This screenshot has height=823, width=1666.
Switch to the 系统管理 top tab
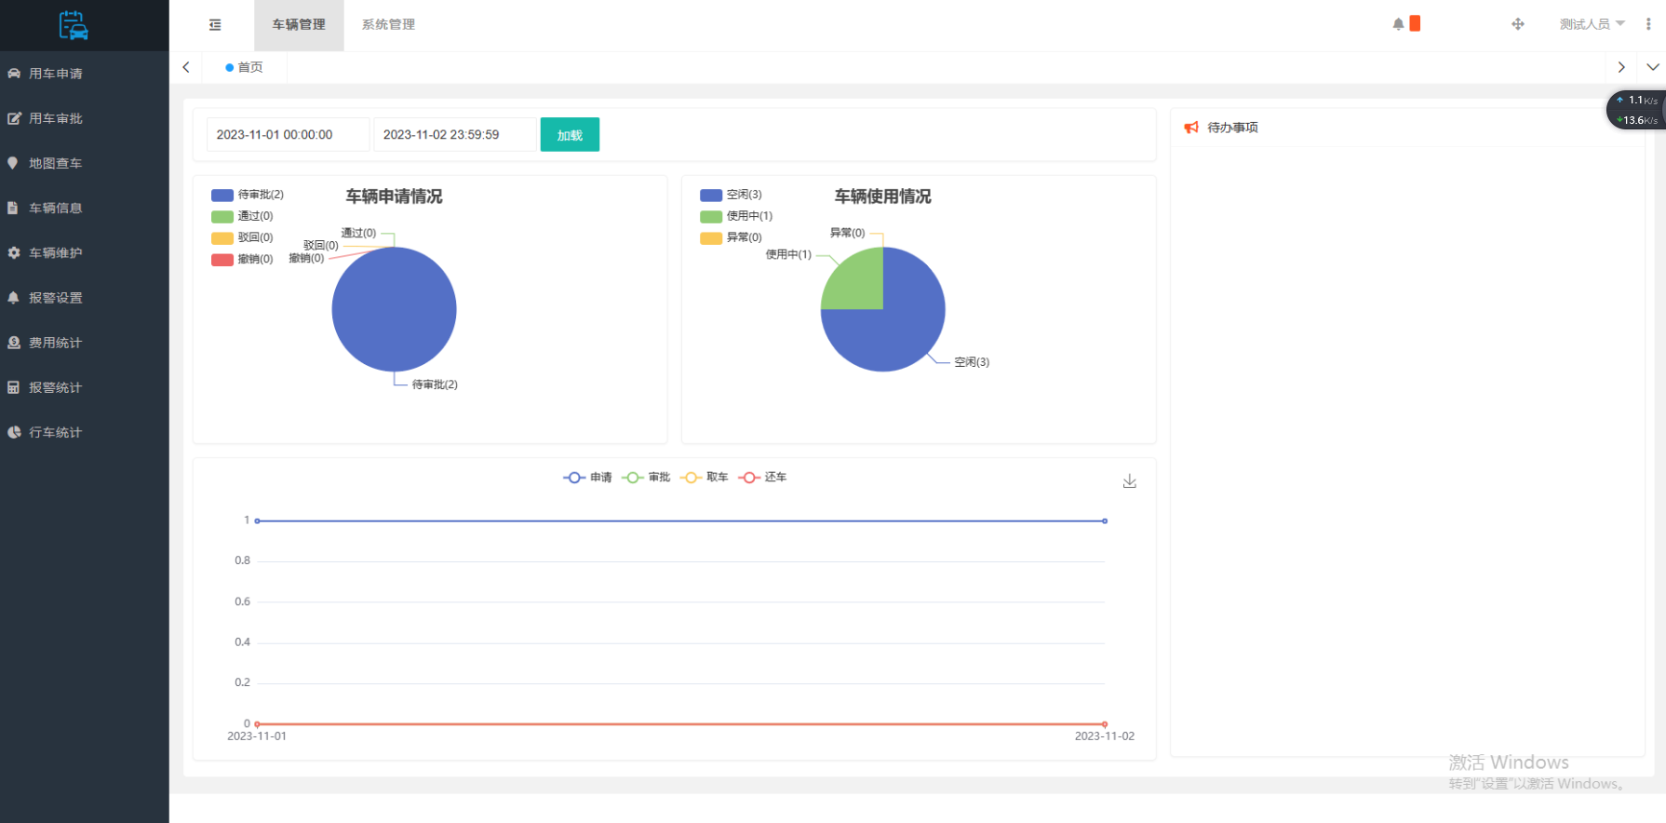click(388, 25)
